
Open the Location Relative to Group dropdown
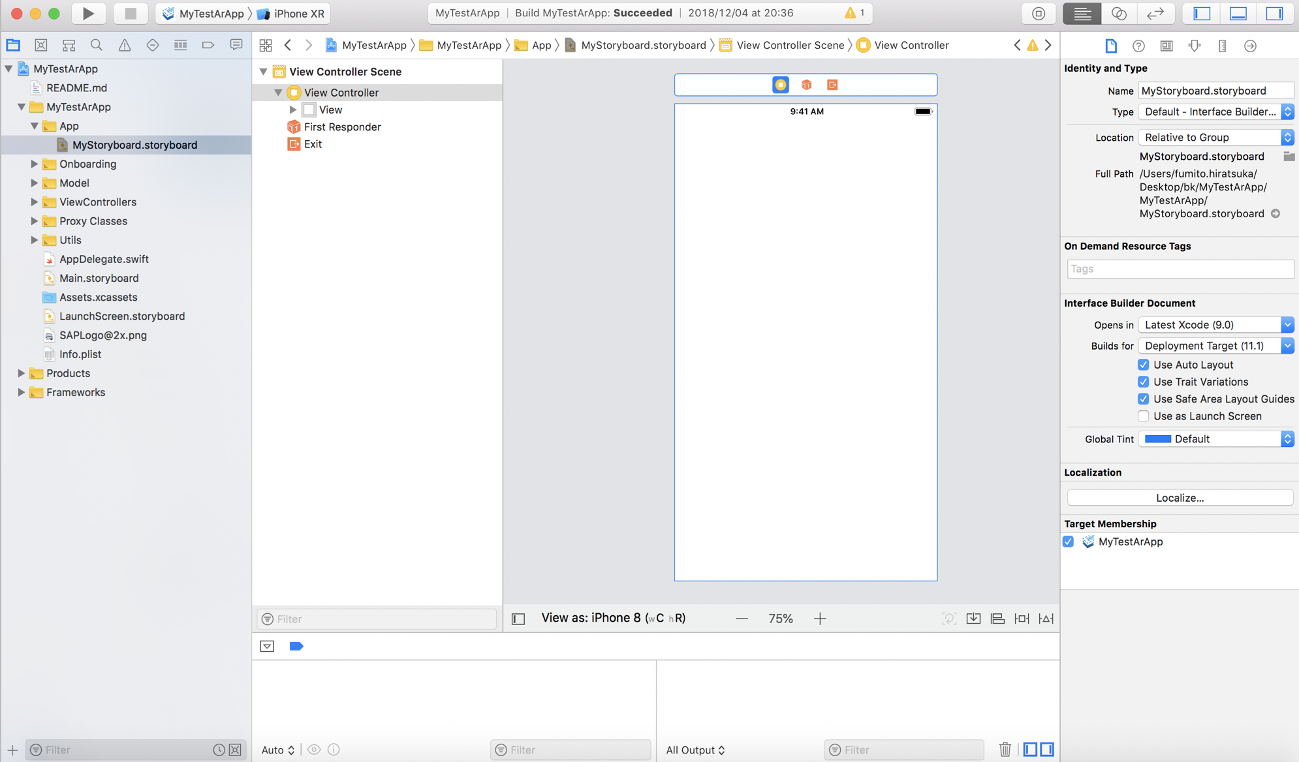(x=1215, y=137)
